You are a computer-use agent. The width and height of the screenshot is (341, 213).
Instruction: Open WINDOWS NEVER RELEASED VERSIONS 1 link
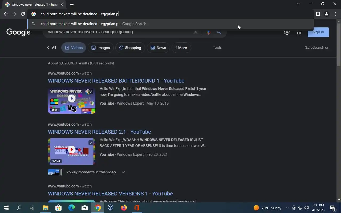click(x=110, y=194)
